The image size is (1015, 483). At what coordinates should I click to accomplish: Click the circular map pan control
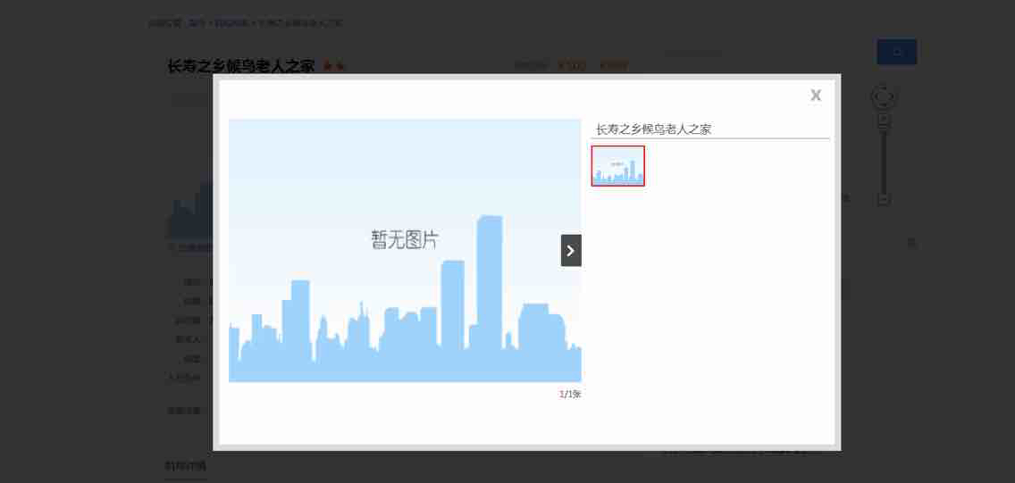pyautogui.click(x=884, y=96)
